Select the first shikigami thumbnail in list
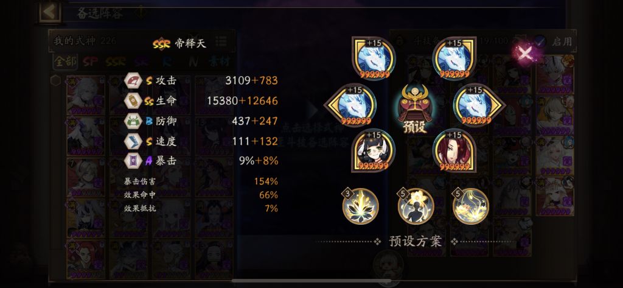The image size is (623, 288). pyautogui.click(x=86, y=96)
